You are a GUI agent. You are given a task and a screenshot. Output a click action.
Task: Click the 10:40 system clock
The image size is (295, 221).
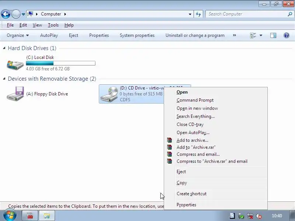(x=277, y=216)
